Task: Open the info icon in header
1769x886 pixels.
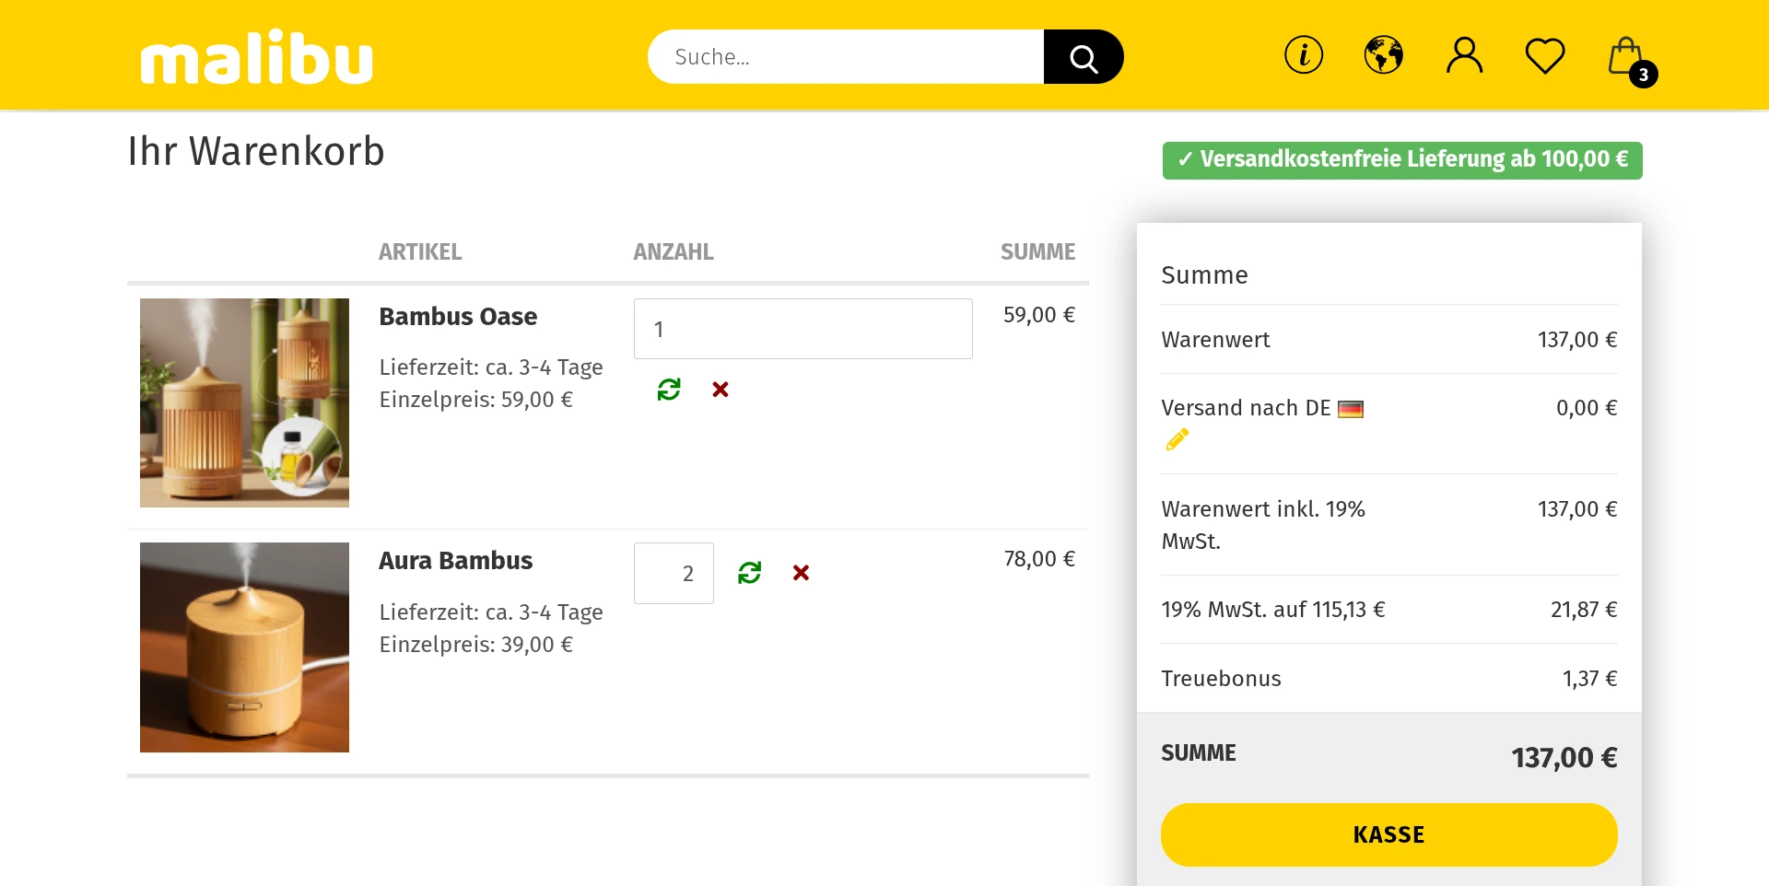Action: click(x=1304, y=55)
